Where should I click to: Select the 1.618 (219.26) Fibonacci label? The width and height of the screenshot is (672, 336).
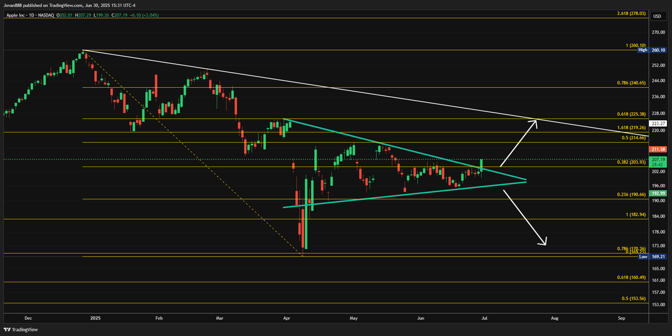630,127
